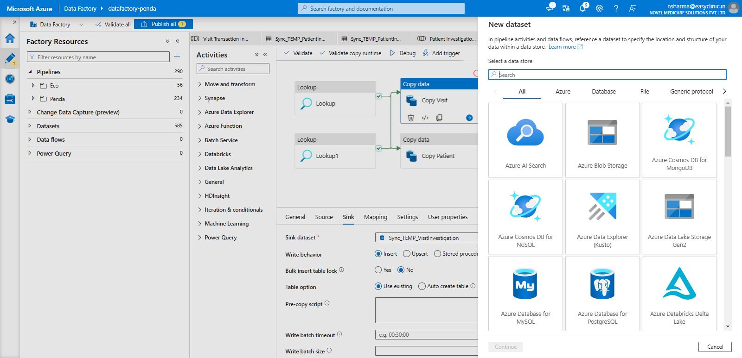Viewport: 742px width, 358px height.
Task: Select Yes for Bulk insert table lock
Action: pyautogui.click(x=378, y=270)
